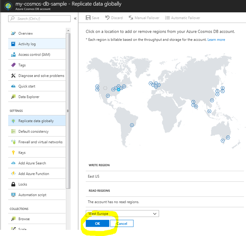The width and height of the screenshot is (246, 236).
Task: Click the Discard undo arrow icon
Action: click(x=107, y=18)
